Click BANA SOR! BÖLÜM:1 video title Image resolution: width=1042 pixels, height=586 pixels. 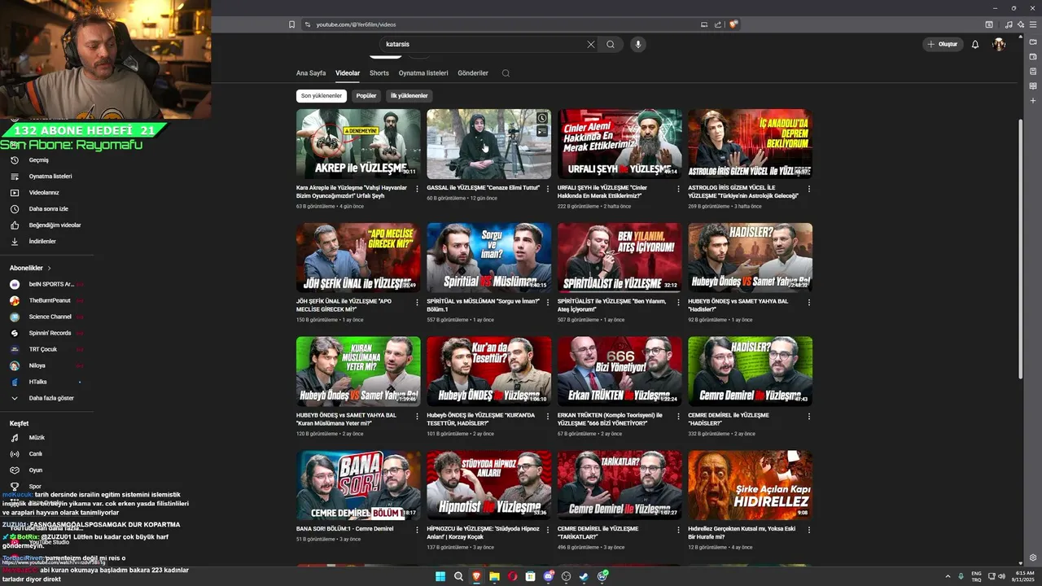click(344, 529)
